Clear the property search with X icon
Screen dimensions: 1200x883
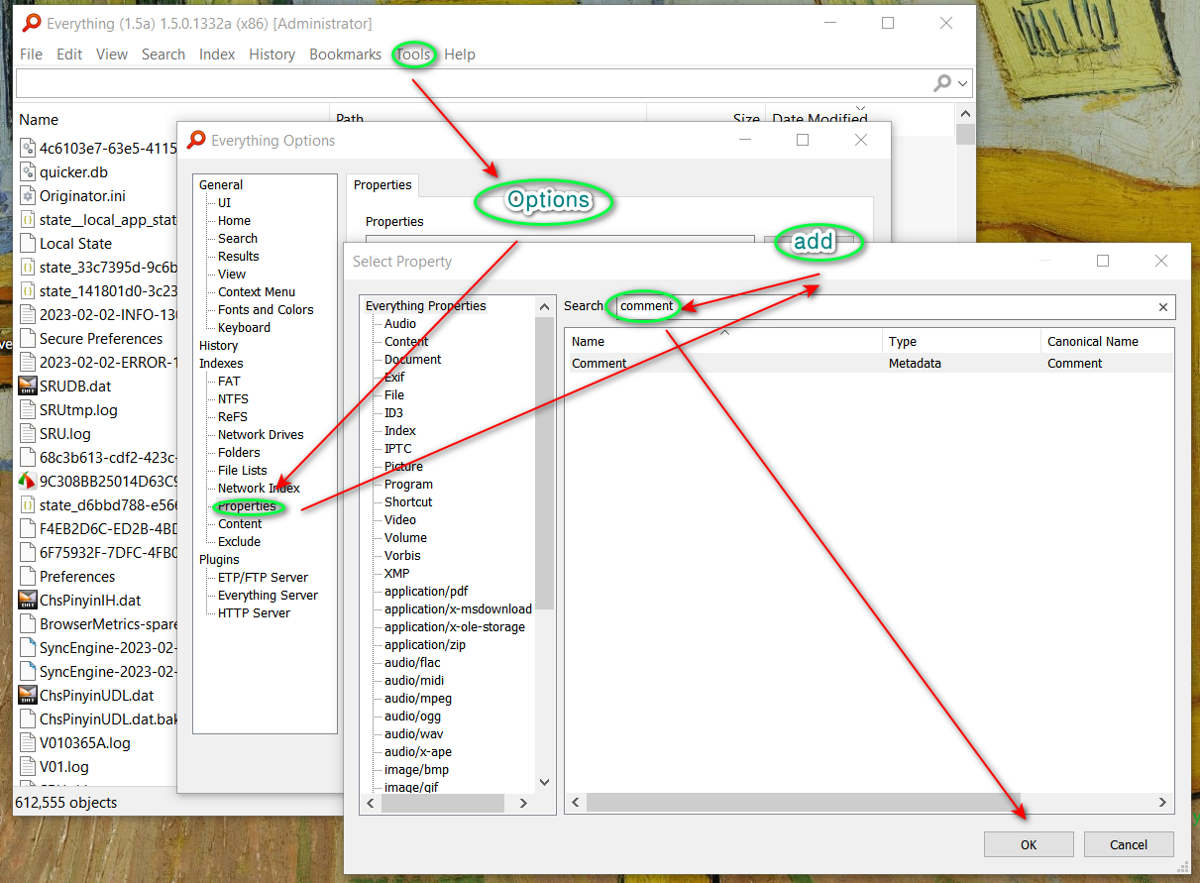pos(1163,307)
